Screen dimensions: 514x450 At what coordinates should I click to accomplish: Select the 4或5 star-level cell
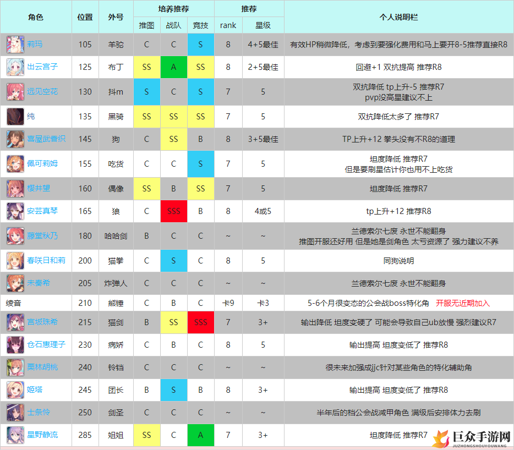pos(263,211)
